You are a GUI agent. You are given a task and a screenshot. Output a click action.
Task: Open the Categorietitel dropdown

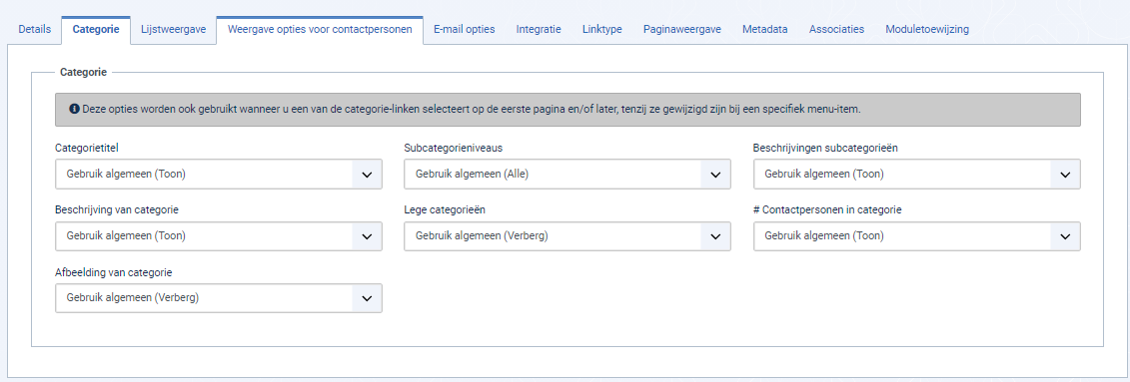click(x=219, y=175)
